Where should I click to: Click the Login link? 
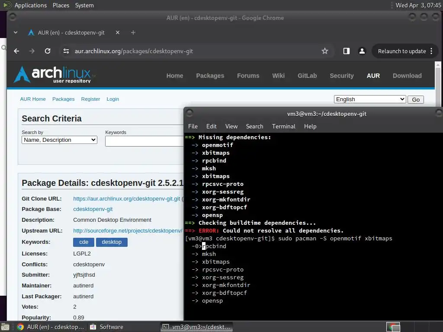click(x=113, y=99)
